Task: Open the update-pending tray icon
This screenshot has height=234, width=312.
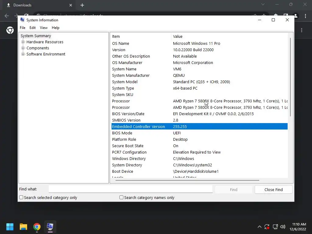Action: [x=267, y=227]
